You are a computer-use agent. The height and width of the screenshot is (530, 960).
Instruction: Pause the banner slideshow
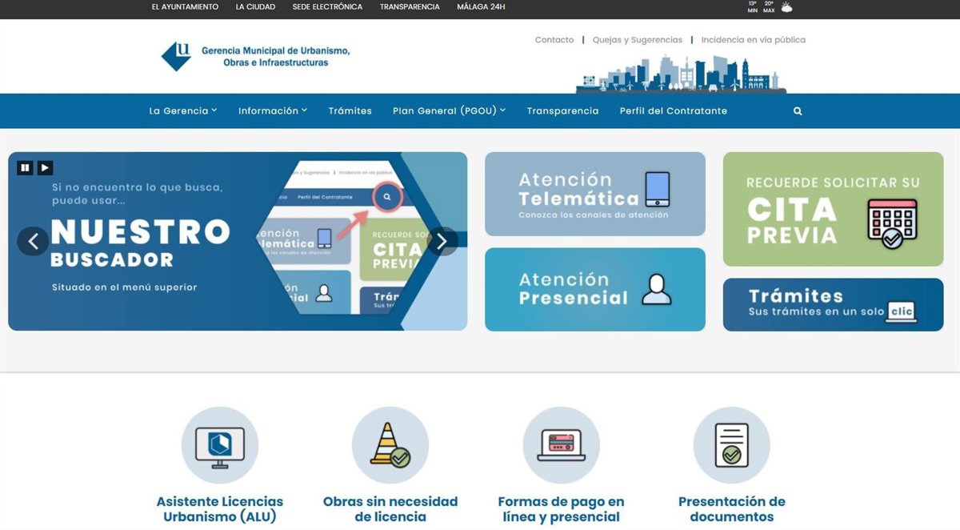(x=25, y=167)
